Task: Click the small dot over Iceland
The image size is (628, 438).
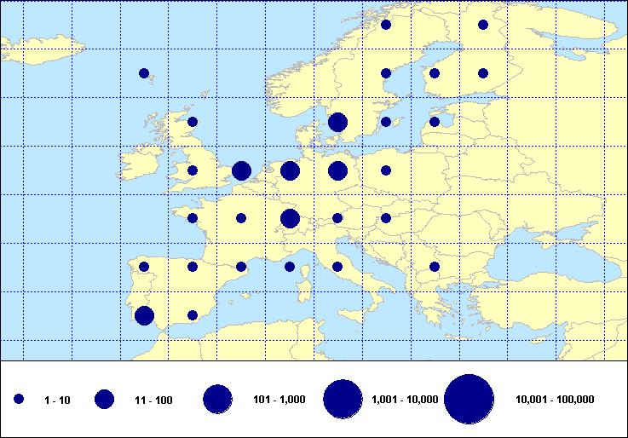Action: 144,73
